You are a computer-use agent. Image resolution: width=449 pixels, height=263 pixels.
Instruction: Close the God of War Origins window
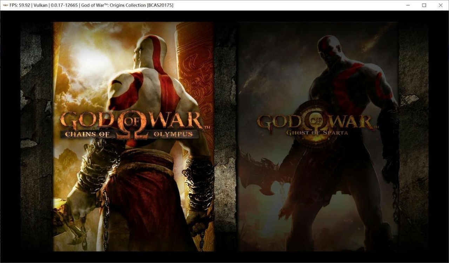(441, 5)
